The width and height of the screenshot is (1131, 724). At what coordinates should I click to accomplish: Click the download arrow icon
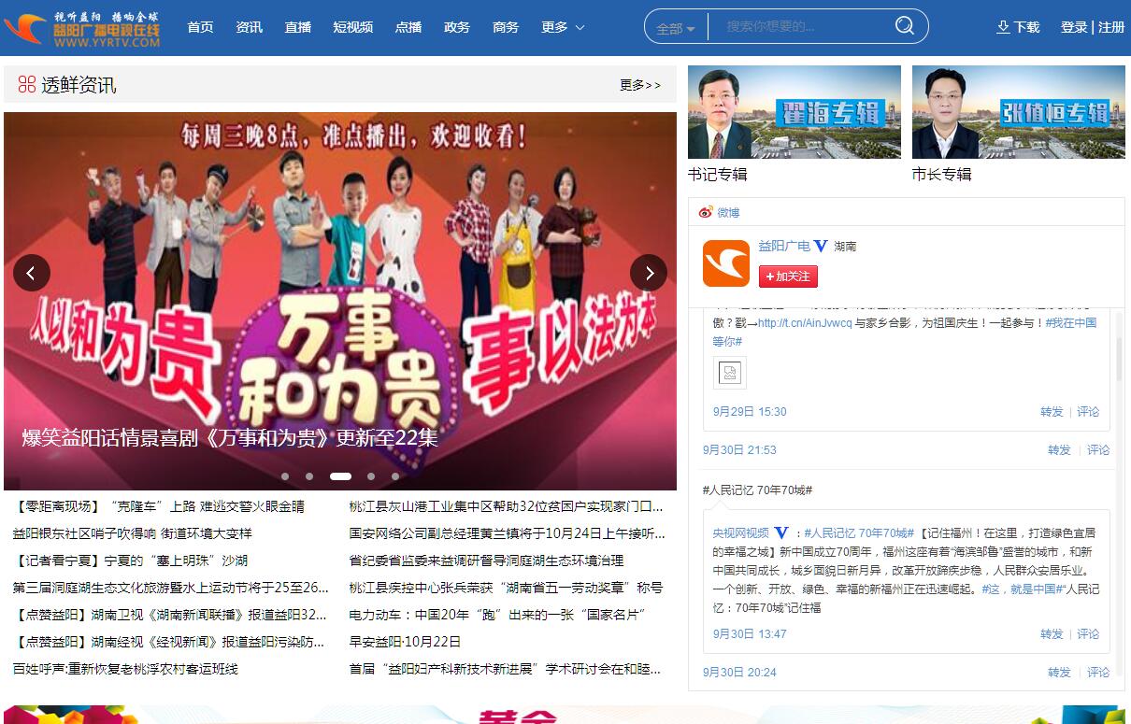point(1003,27)
